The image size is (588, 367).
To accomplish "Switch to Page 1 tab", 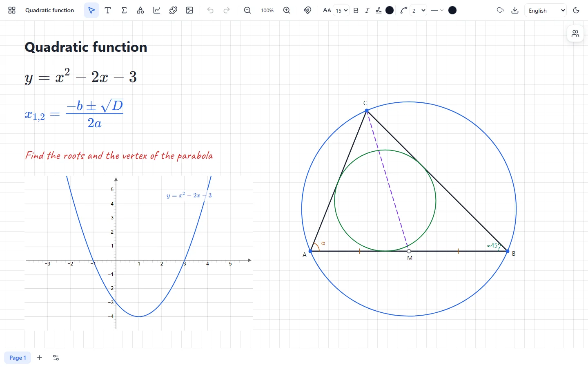I will (18, 358).
